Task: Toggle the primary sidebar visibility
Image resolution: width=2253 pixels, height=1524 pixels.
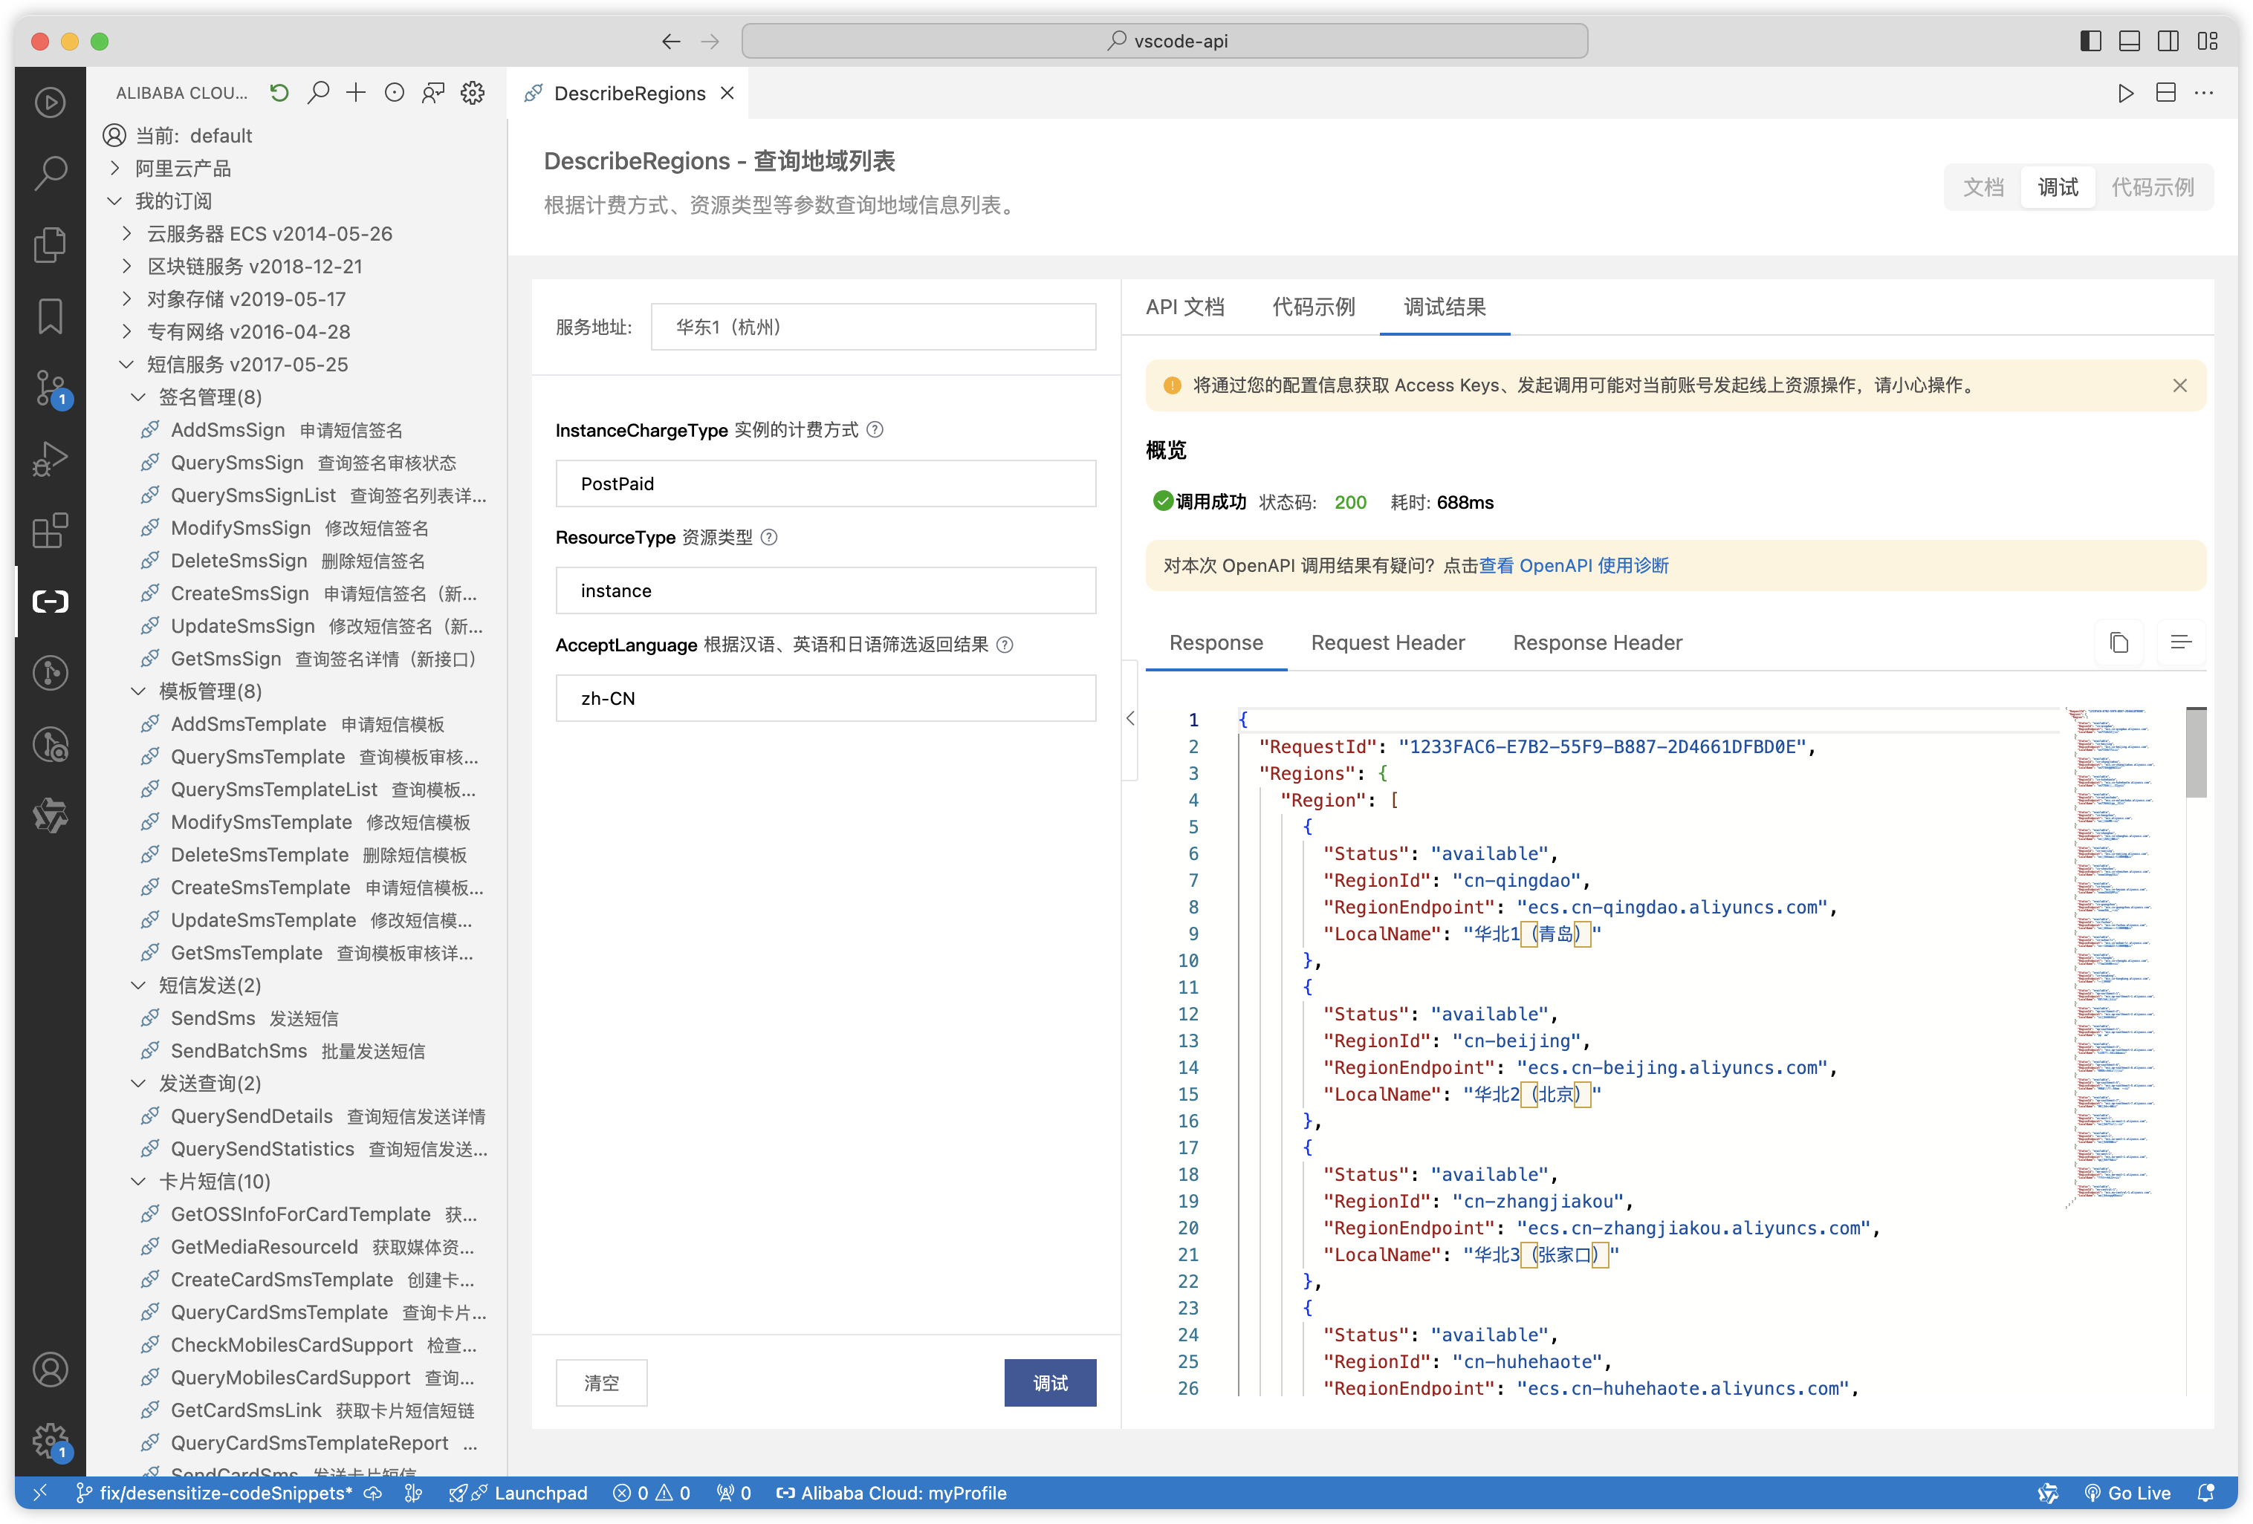Action: click(2091, 41)
